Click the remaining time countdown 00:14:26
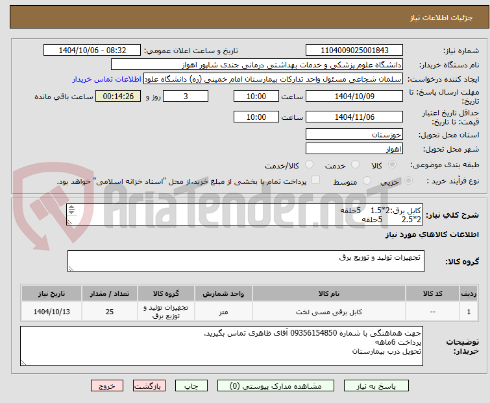The width and height of the screenshot is (490, 403). point(118,96)
